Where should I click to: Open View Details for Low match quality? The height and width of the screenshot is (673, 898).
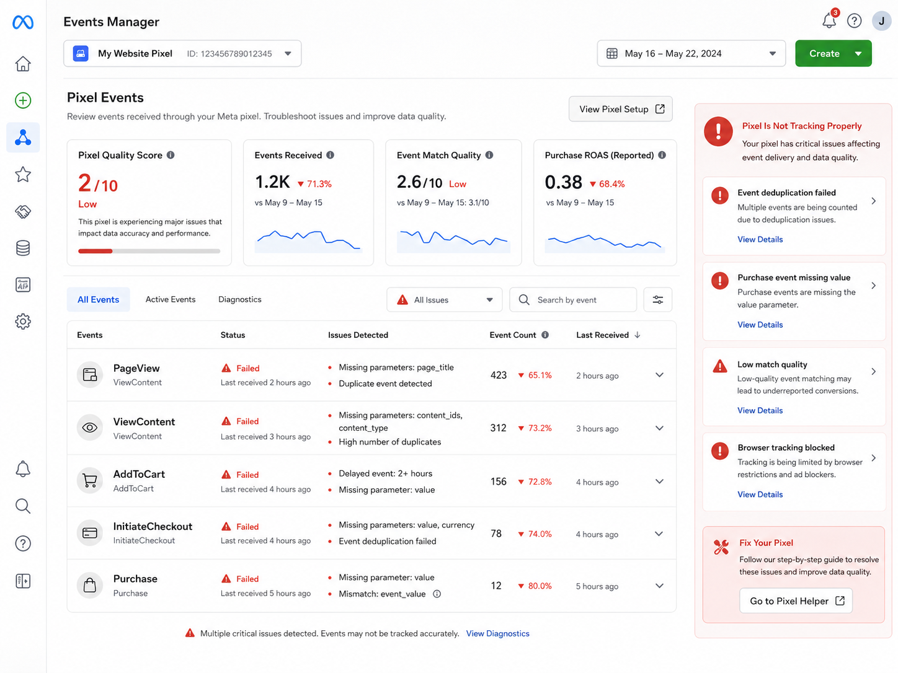pyautogui.click(x=760, y=410)
